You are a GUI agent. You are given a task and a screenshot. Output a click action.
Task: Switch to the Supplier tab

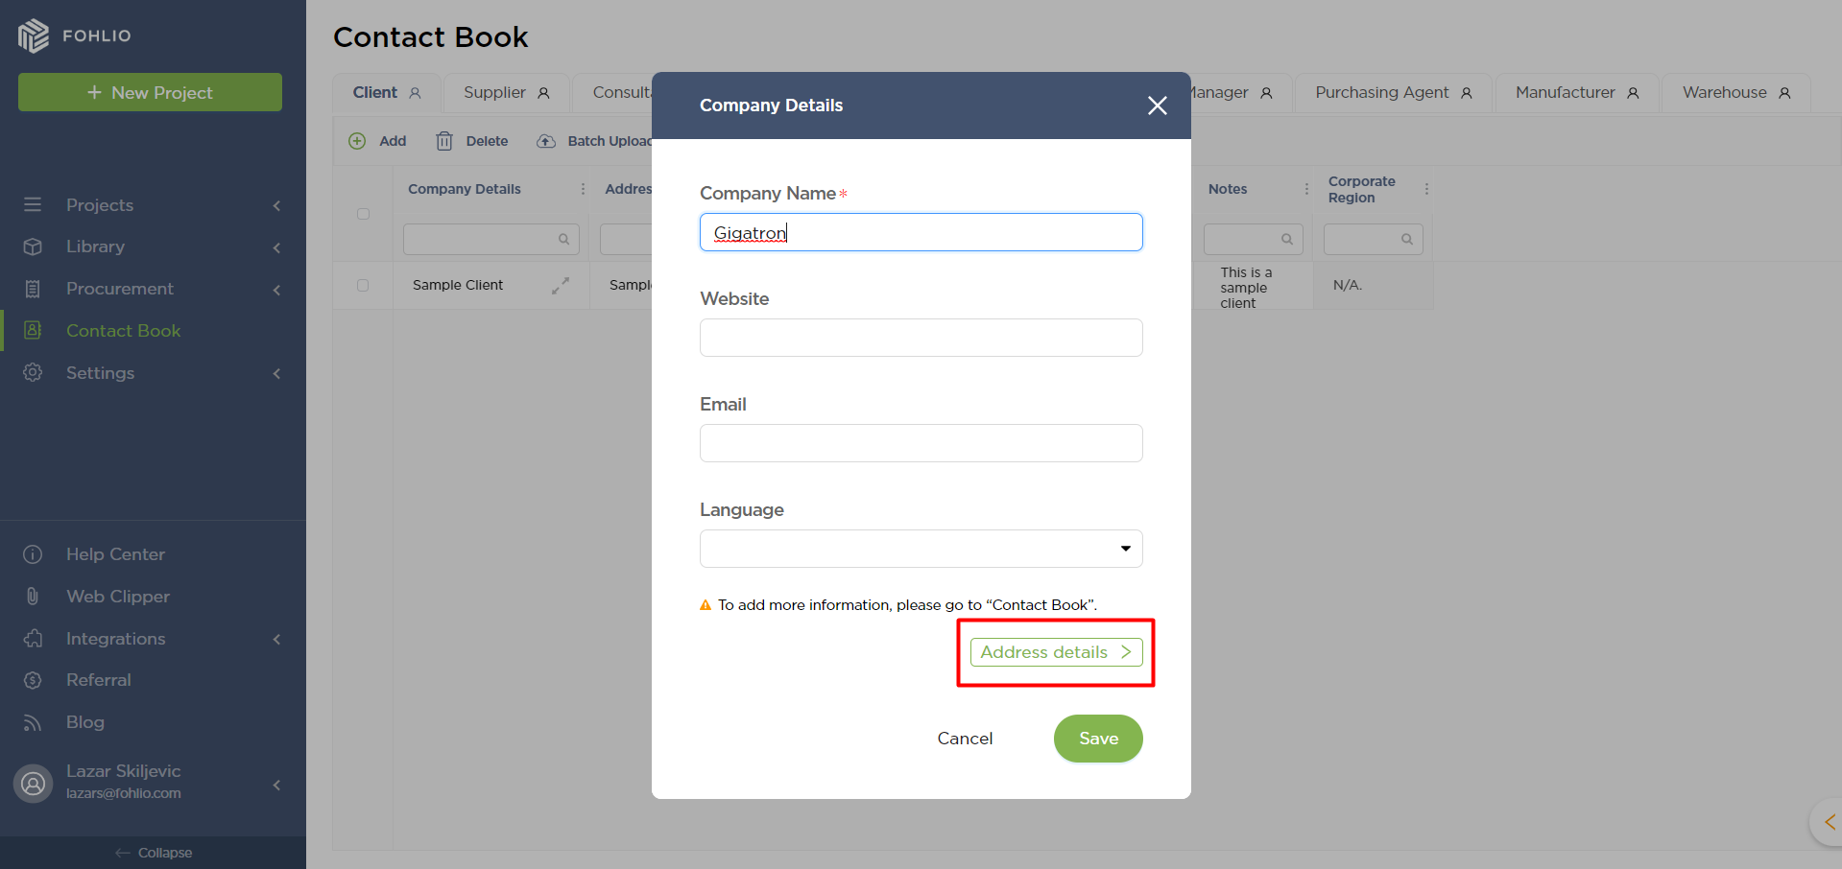click(x=506, y=93)
